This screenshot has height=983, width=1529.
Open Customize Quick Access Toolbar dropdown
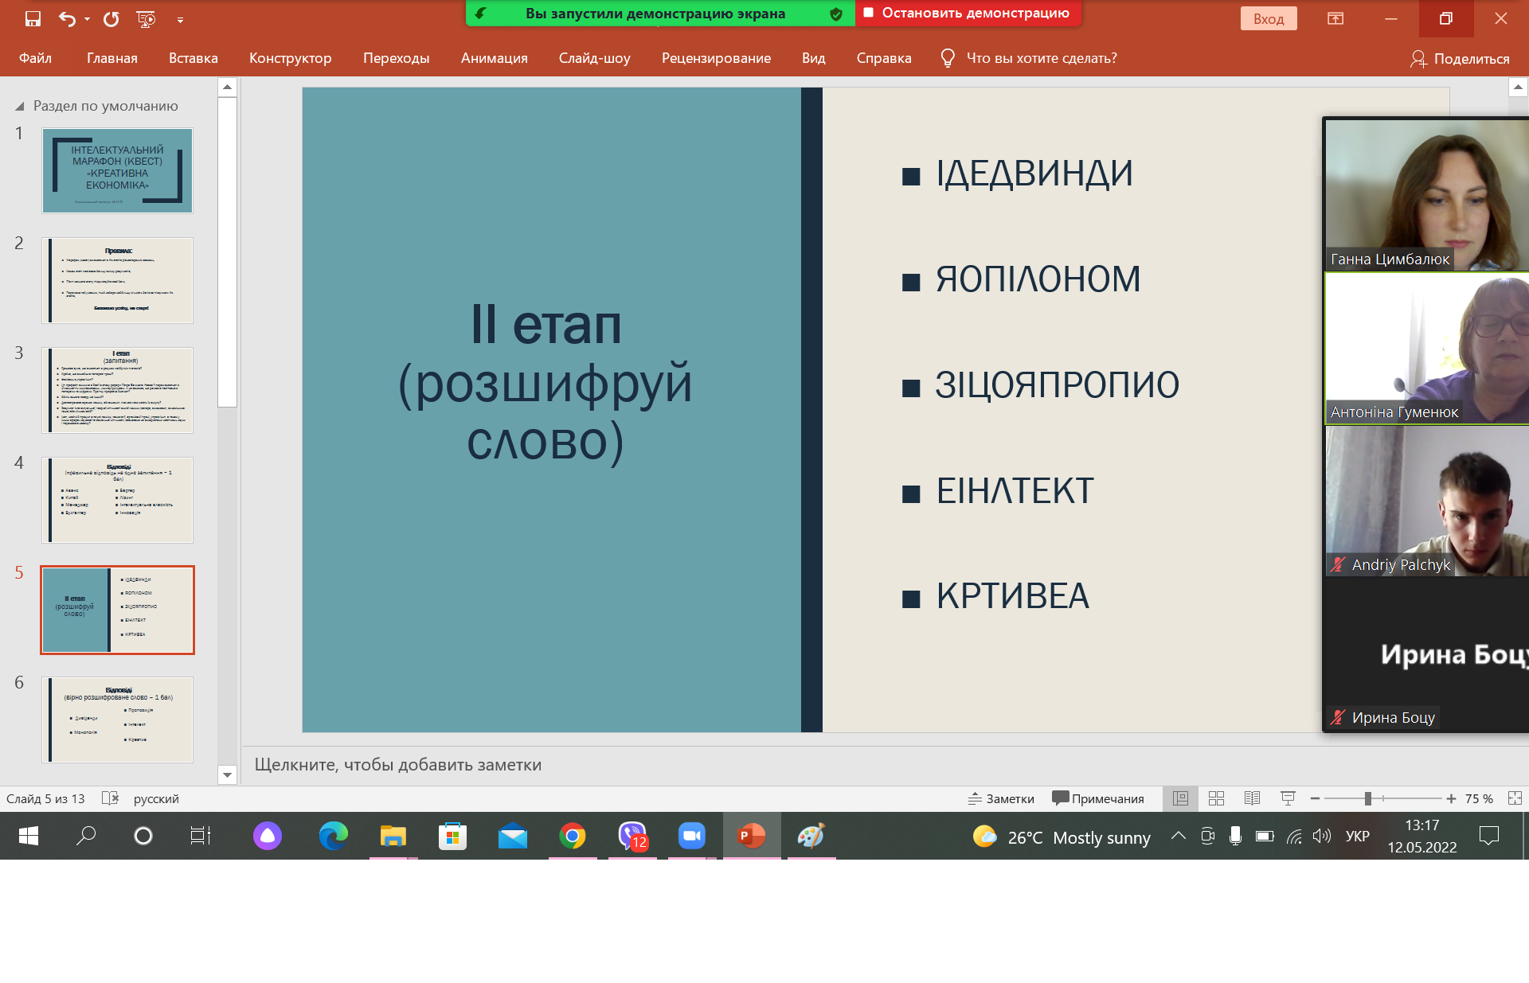pyautogui.click(x=181, y=20)
